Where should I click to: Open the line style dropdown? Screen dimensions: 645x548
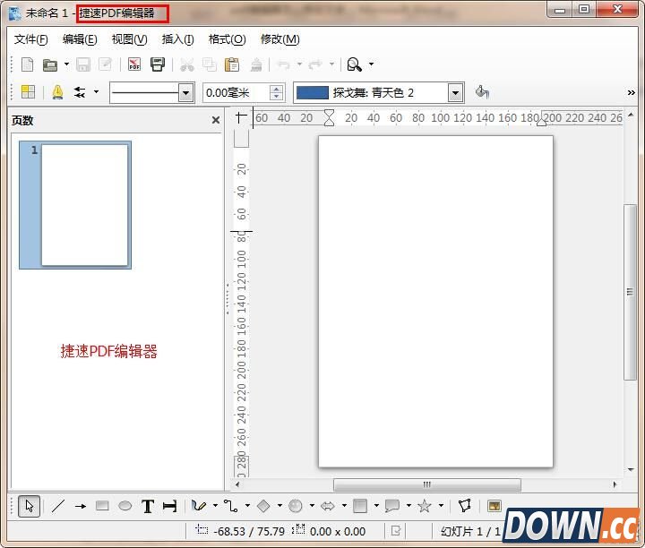tap(185, 92)
